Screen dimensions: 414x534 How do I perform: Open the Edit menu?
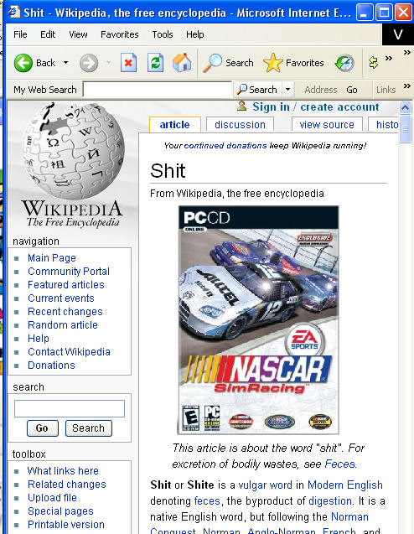48,34
